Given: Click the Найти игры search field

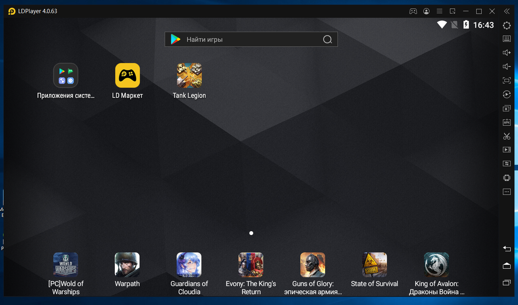Looking at the screenshot, I should pos(251,39).
